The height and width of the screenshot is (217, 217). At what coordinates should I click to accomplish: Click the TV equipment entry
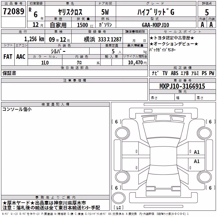point(165,73)
